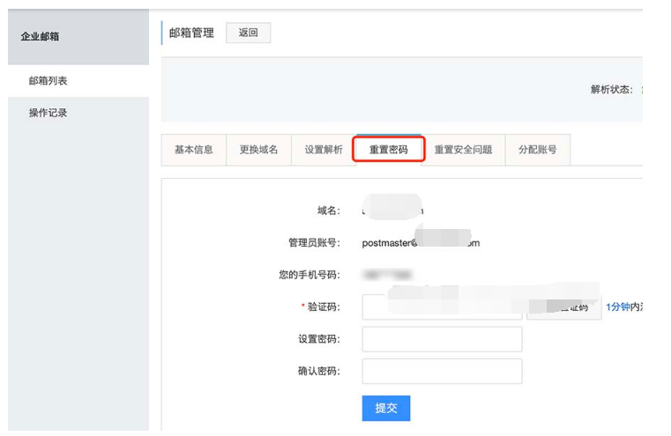Click the 解析状态 label

612,89
